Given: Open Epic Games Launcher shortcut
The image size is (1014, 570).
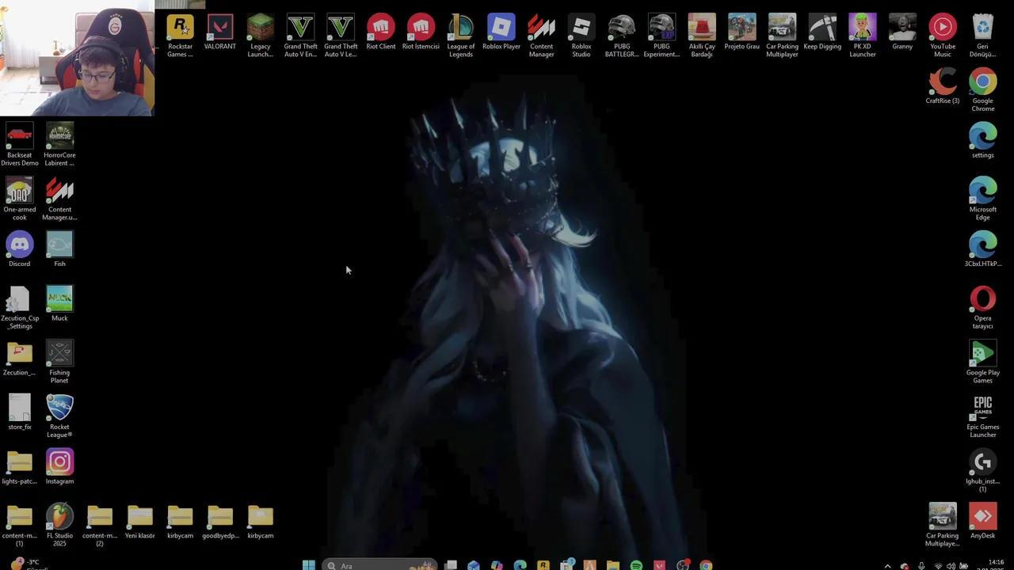Looking at the screenshot, I should click(x=983, y=416).
